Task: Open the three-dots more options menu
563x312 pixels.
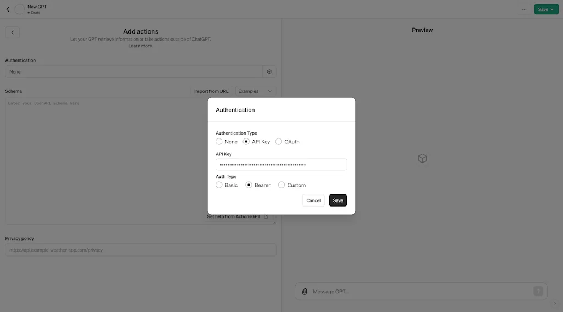Action: tap(524, 9)
